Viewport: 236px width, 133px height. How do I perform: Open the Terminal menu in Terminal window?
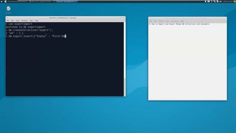tap(24, 21)
